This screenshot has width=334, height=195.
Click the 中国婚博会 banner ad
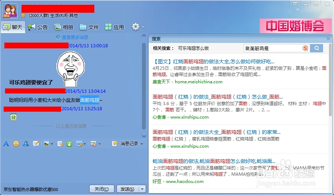[295, 26]
